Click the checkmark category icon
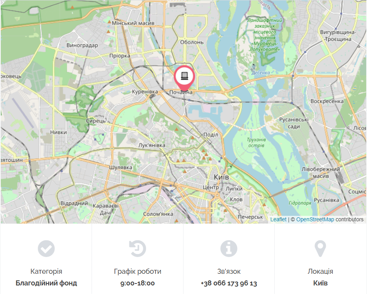Viewport: 367px width, 294px height. coord(46,248)
